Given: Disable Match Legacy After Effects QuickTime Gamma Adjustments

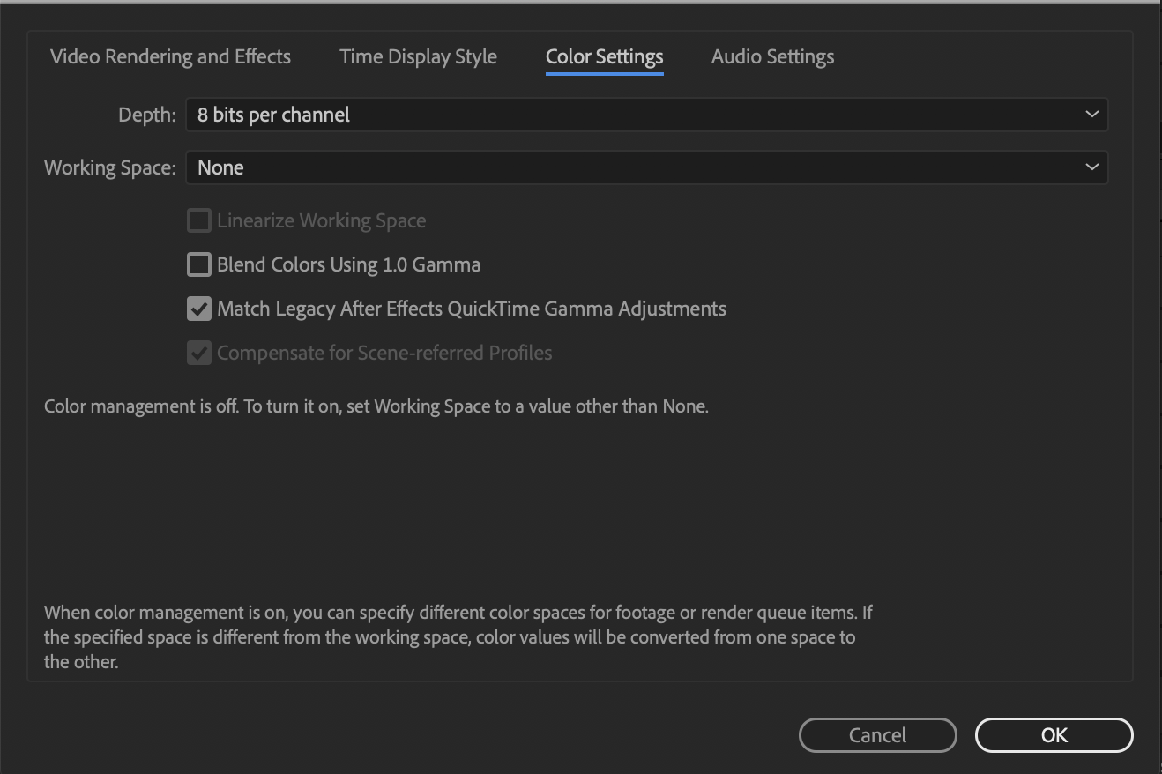Looking at the screenshot, I should coord(198,308).
